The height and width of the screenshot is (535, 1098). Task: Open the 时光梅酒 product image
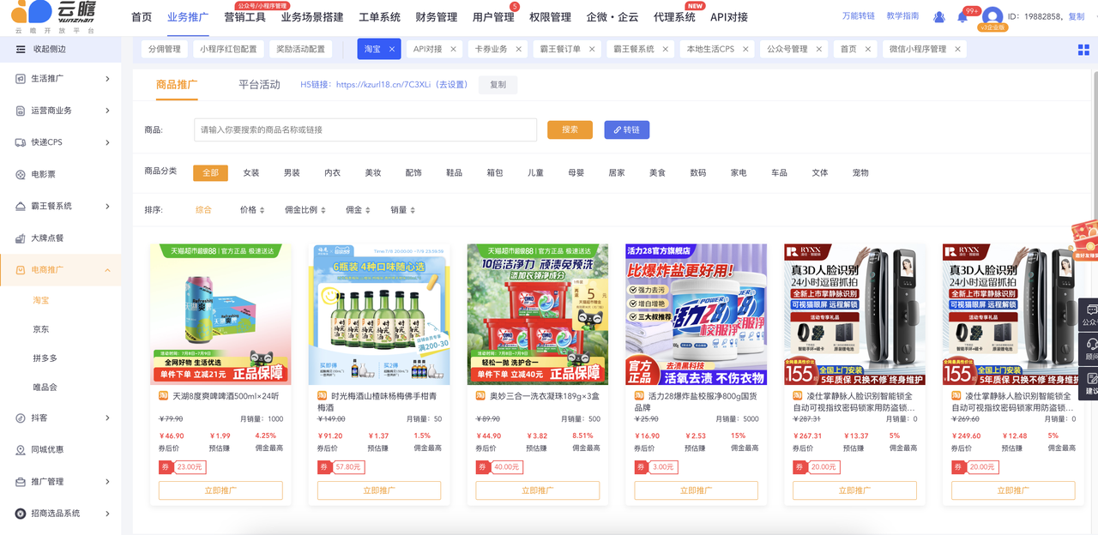tap(379, 314)
